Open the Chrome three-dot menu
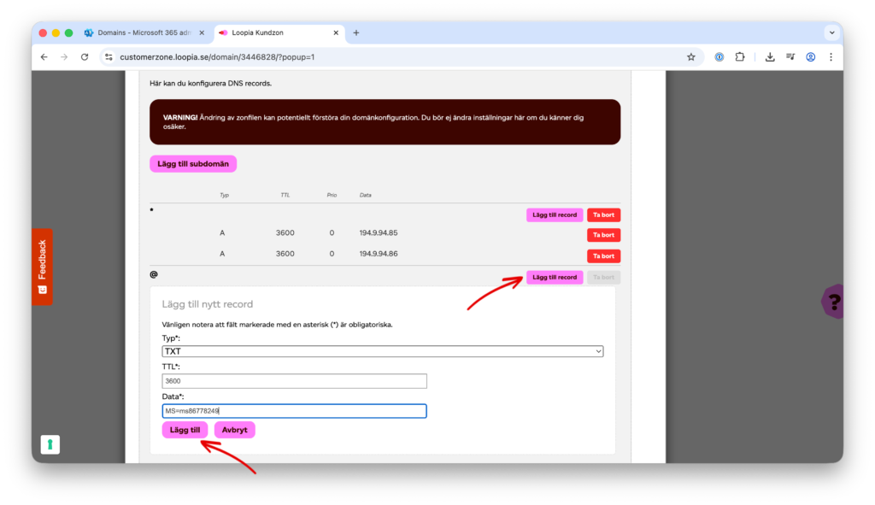 pyautogui.click(x=830, y=57)
